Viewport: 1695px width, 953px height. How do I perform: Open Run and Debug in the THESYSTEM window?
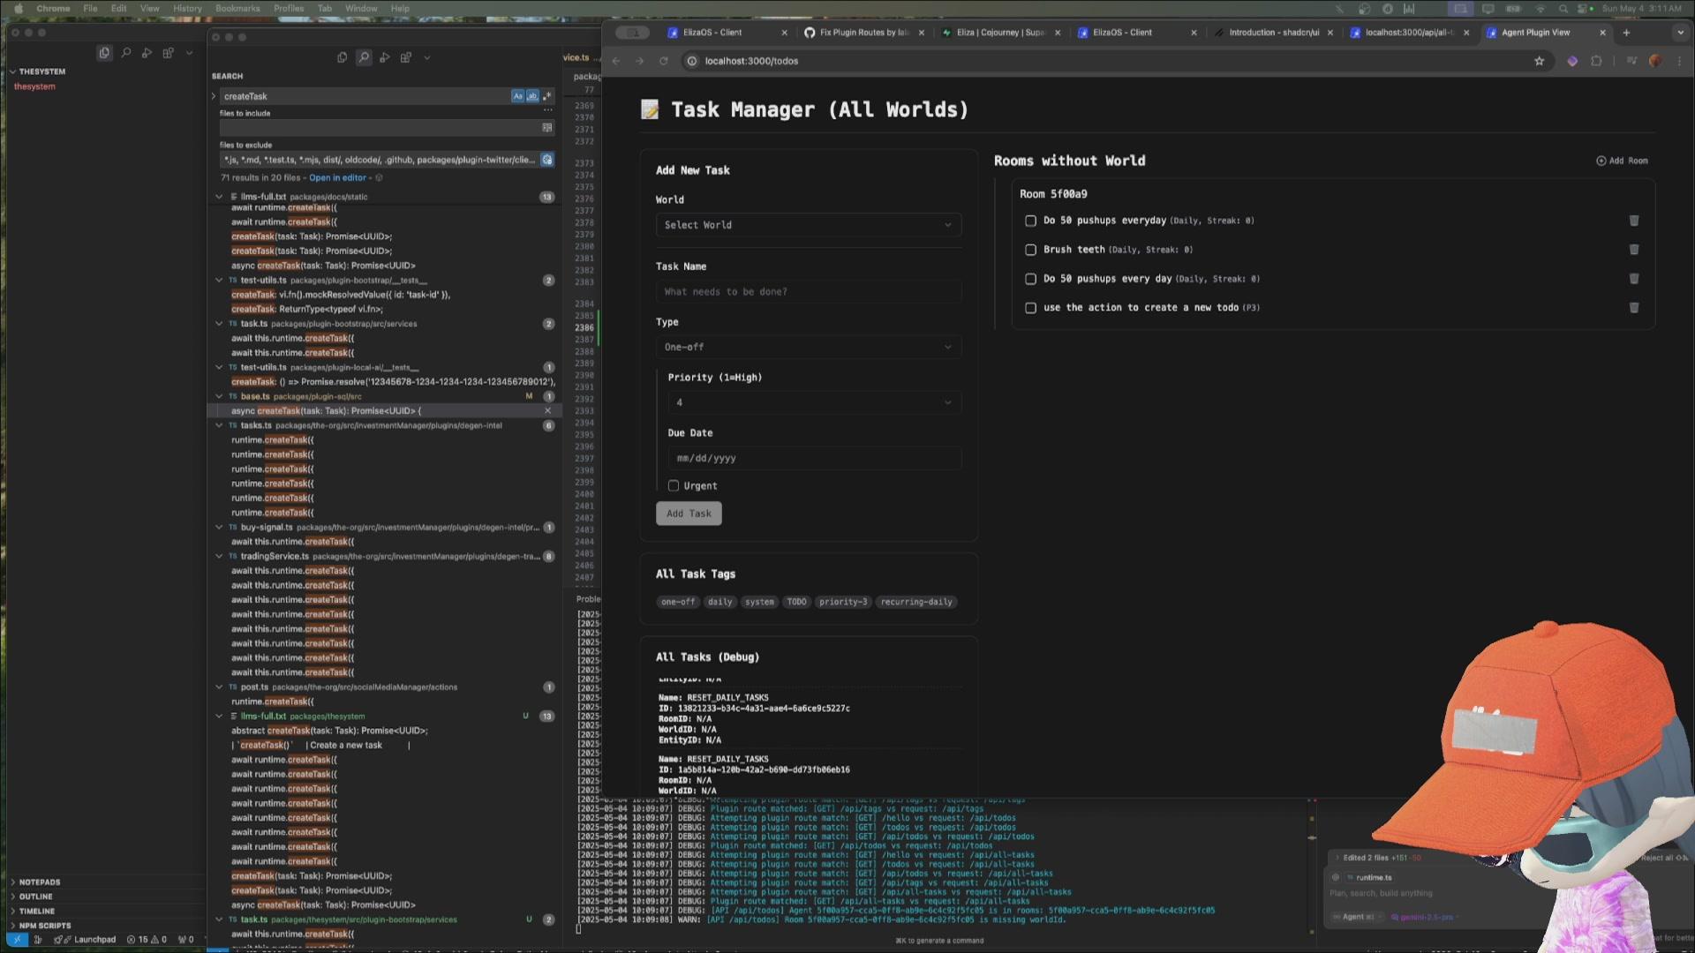(x=147, y=53)
